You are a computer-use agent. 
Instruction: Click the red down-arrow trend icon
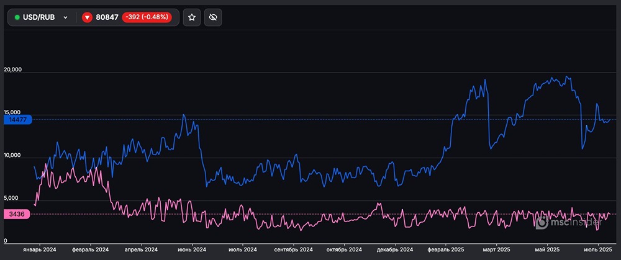click(87, 17)
